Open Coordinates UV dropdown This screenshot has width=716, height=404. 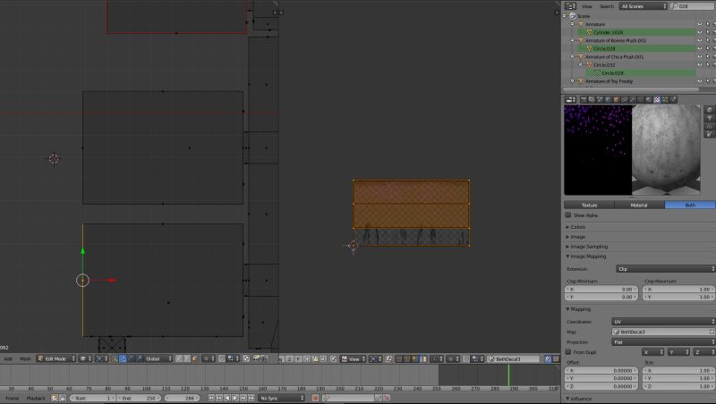[663, 322]
